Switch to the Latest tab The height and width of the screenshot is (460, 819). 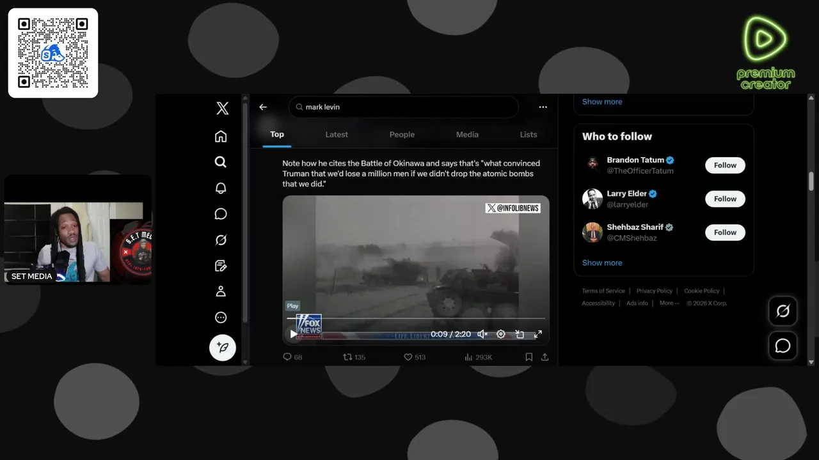pos(337,135)
